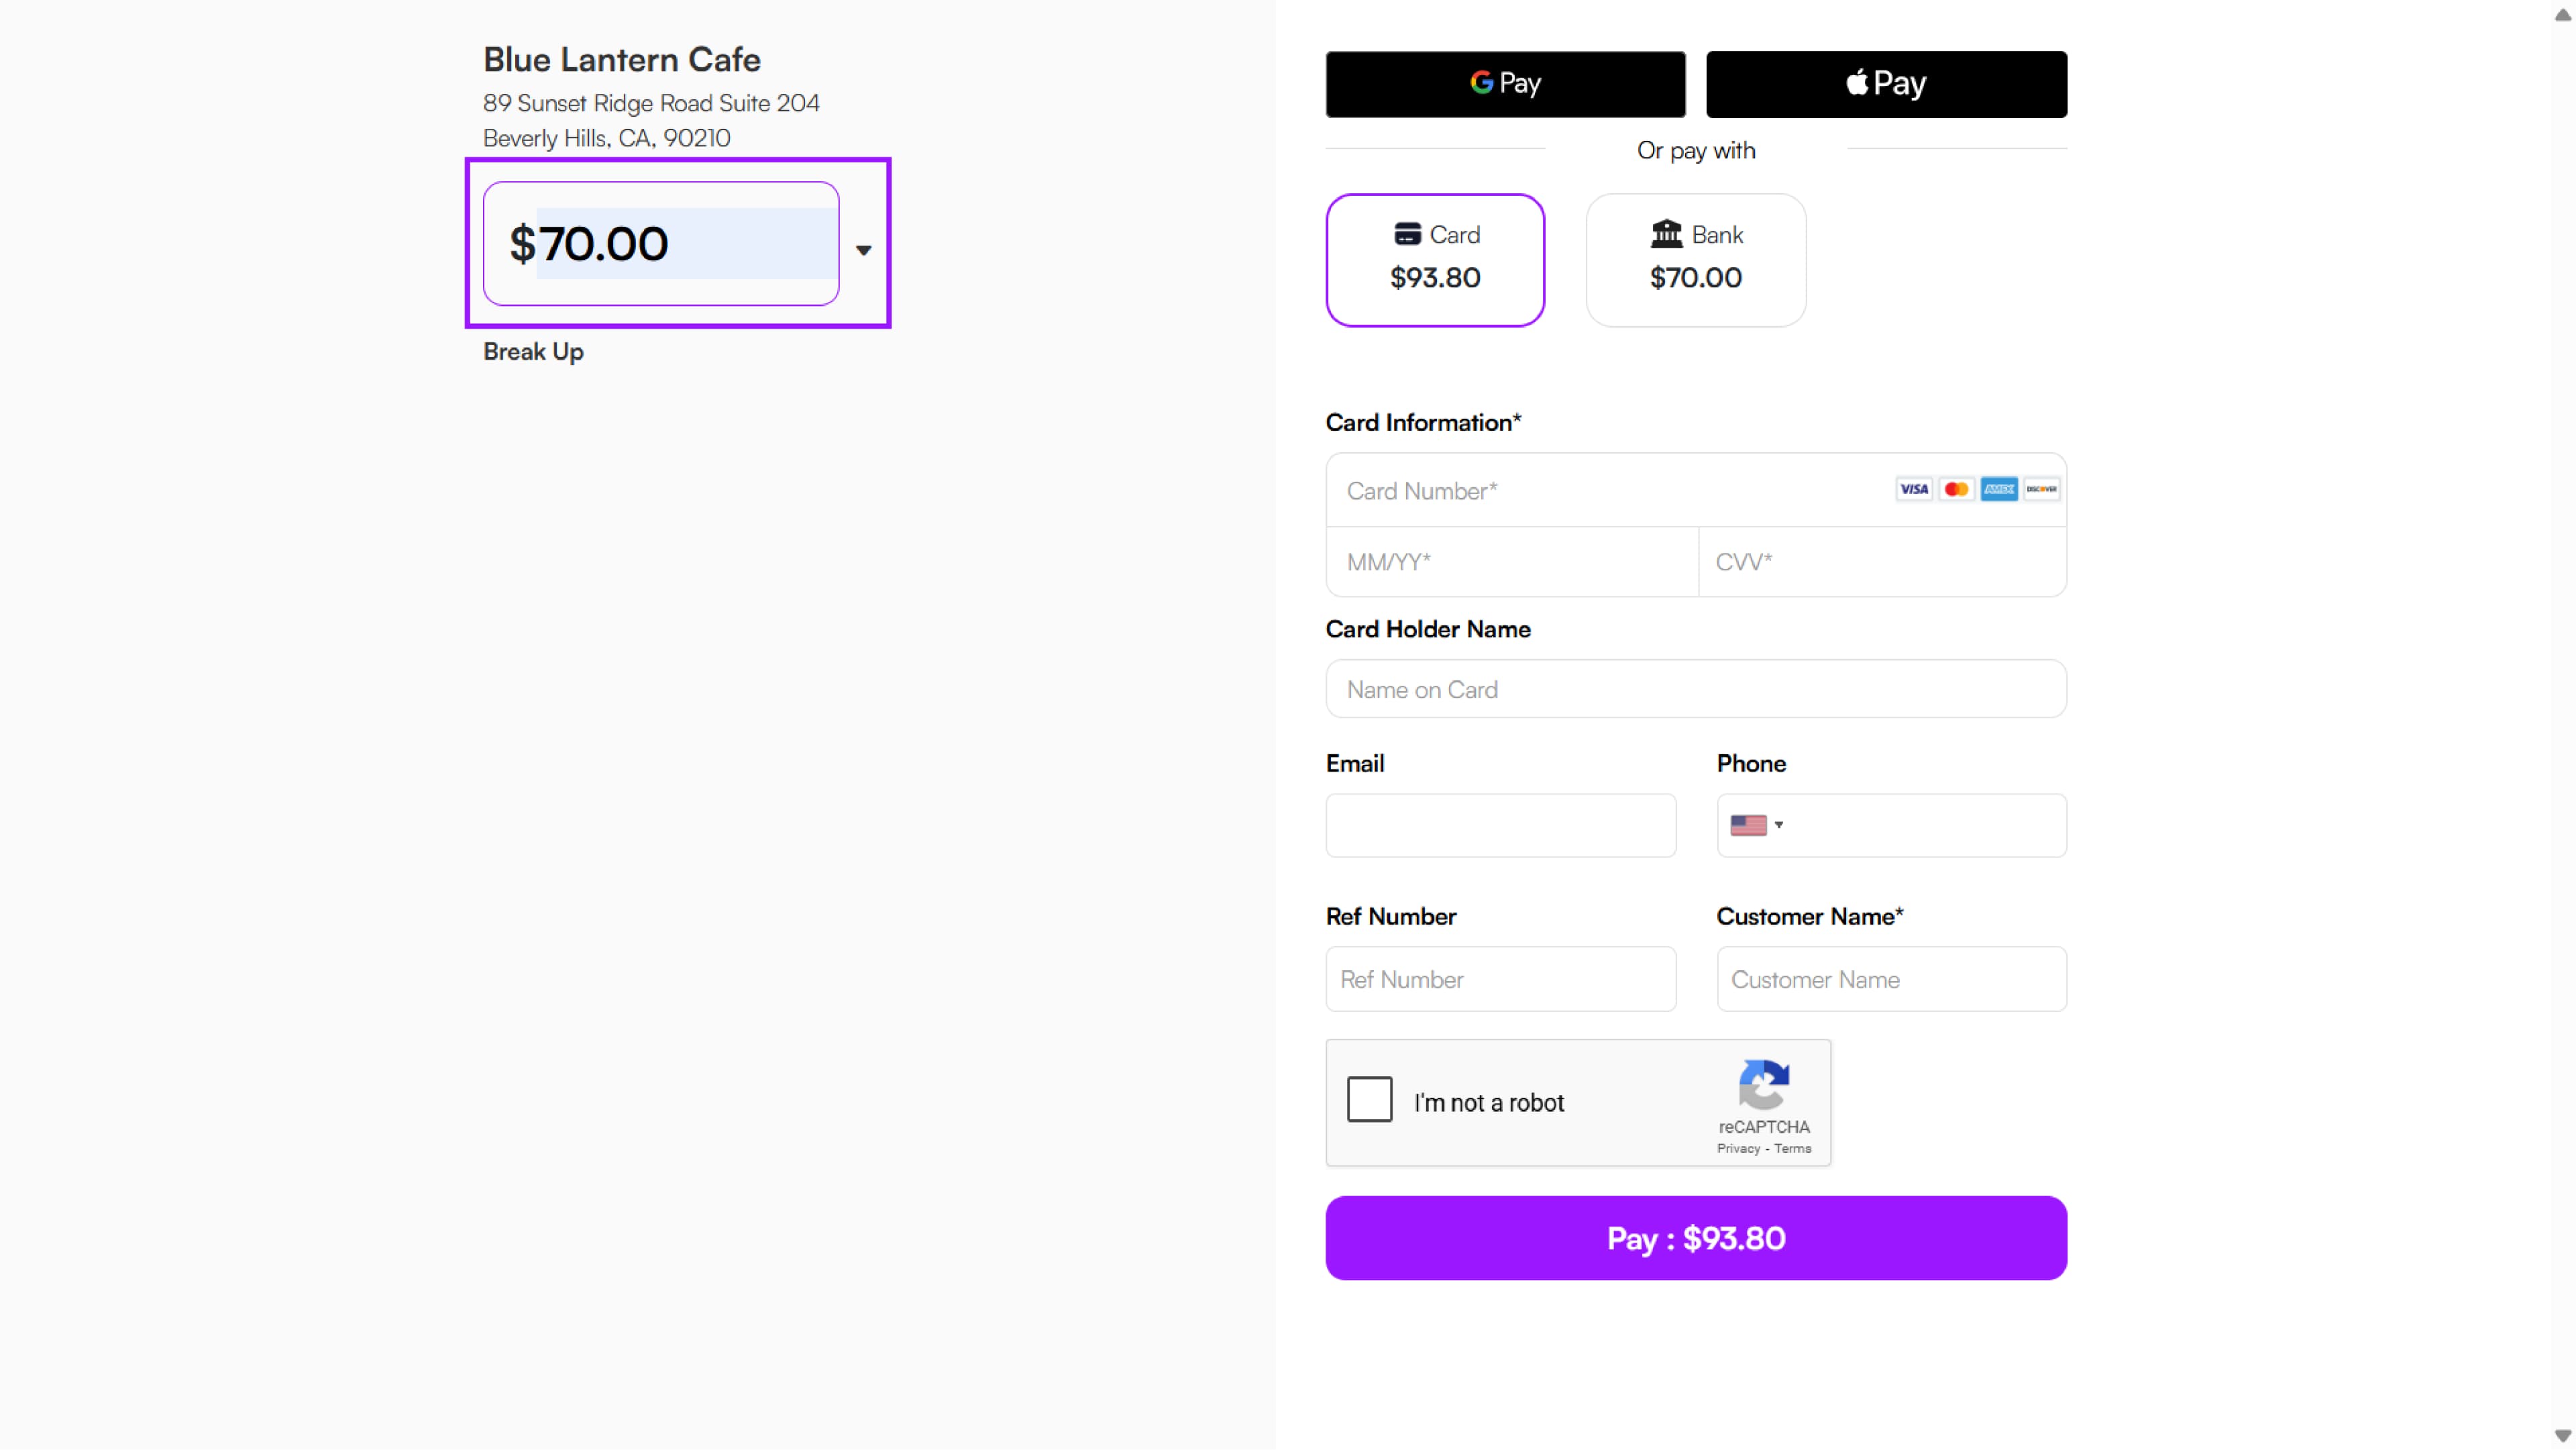Viewport: 2576px width, 1450px height.
Task: Pay with the Google Pay button
Action: pyautogui.click(x=1505, y=84)
